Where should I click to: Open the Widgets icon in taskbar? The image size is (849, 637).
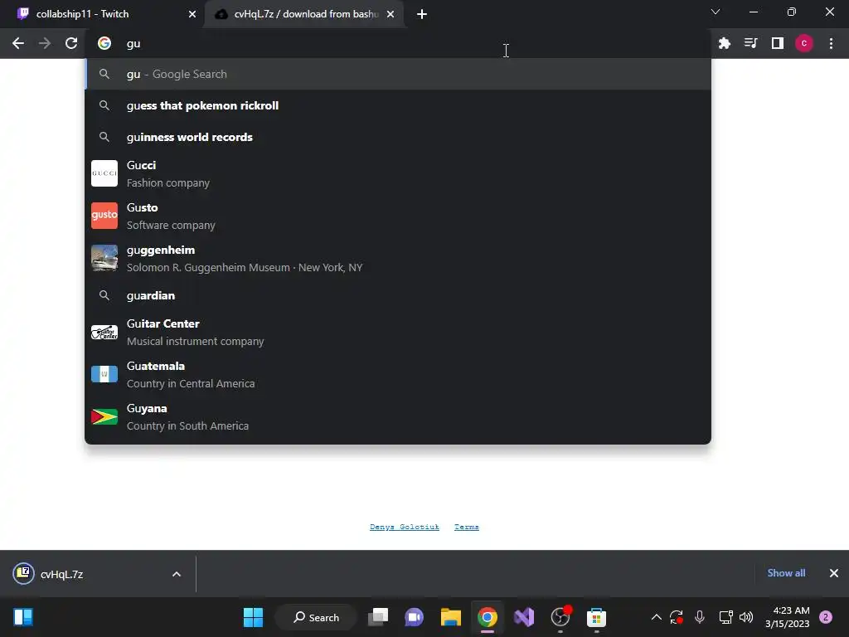23,617
